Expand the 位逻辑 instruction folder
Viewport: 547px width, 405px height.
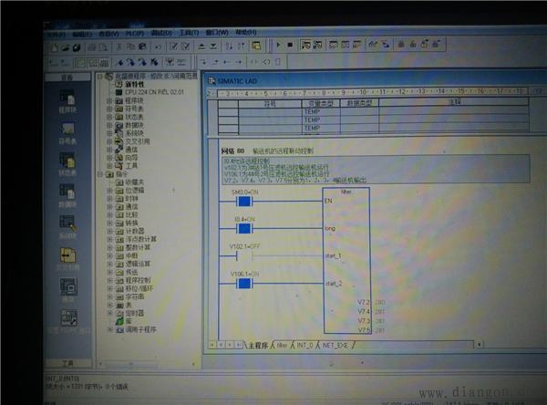[x=109, y=191]
